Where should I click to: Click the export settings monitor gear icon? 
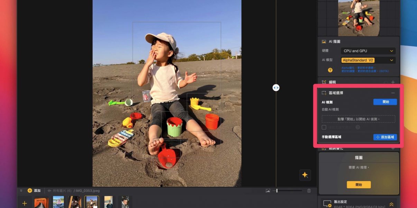[x=327, y=204]
